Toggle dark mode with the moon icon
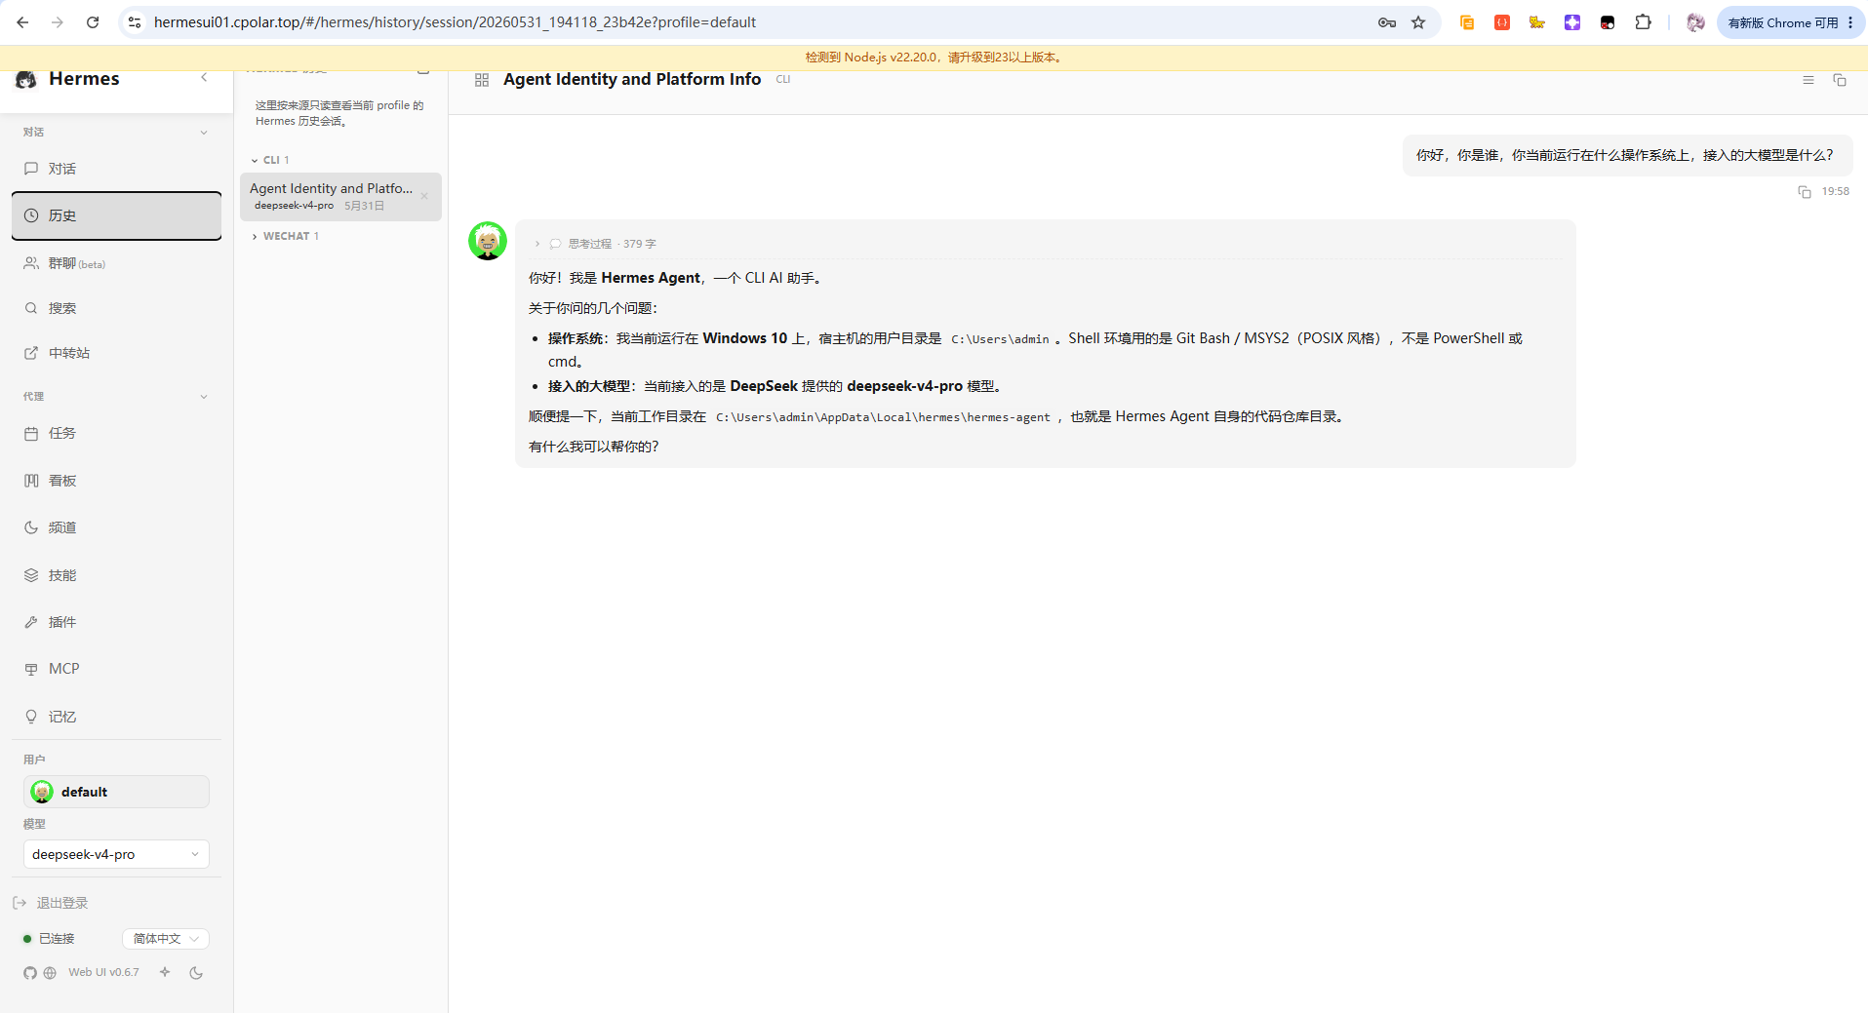The width and height of the screenshot is (1868, 1013). tap(196, 972)
